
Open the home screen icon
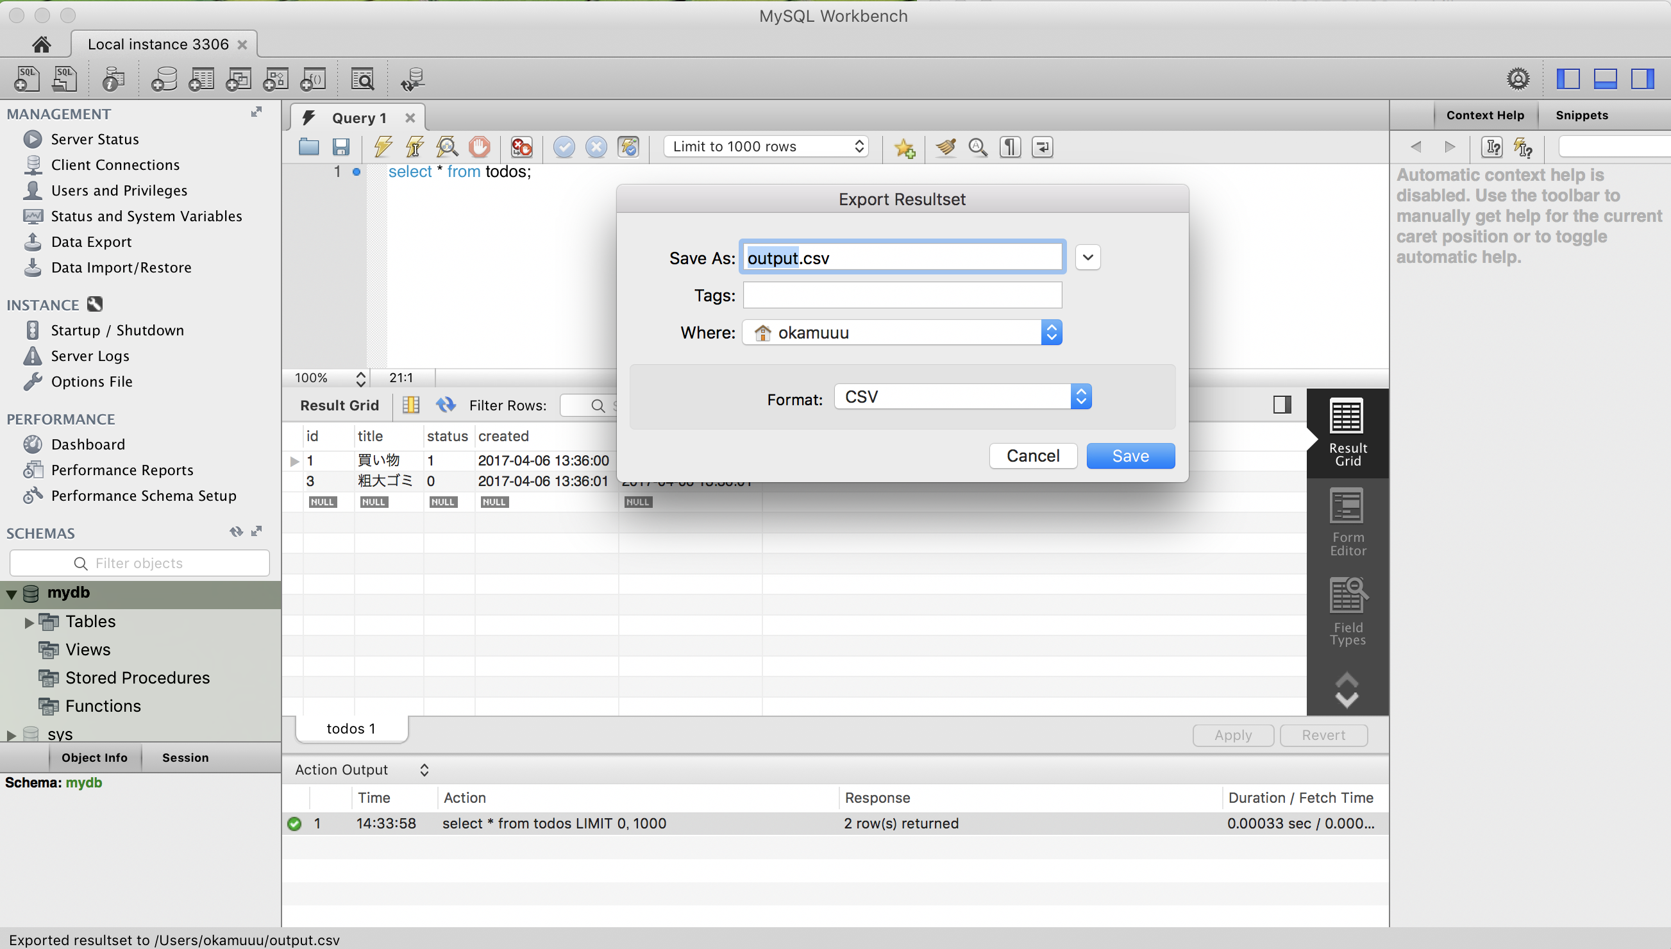tap(41, 44)
